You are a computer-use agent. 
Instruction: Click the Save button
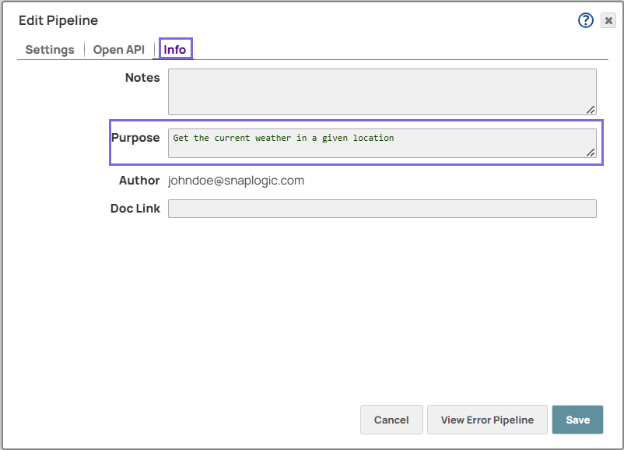point(577,420)
